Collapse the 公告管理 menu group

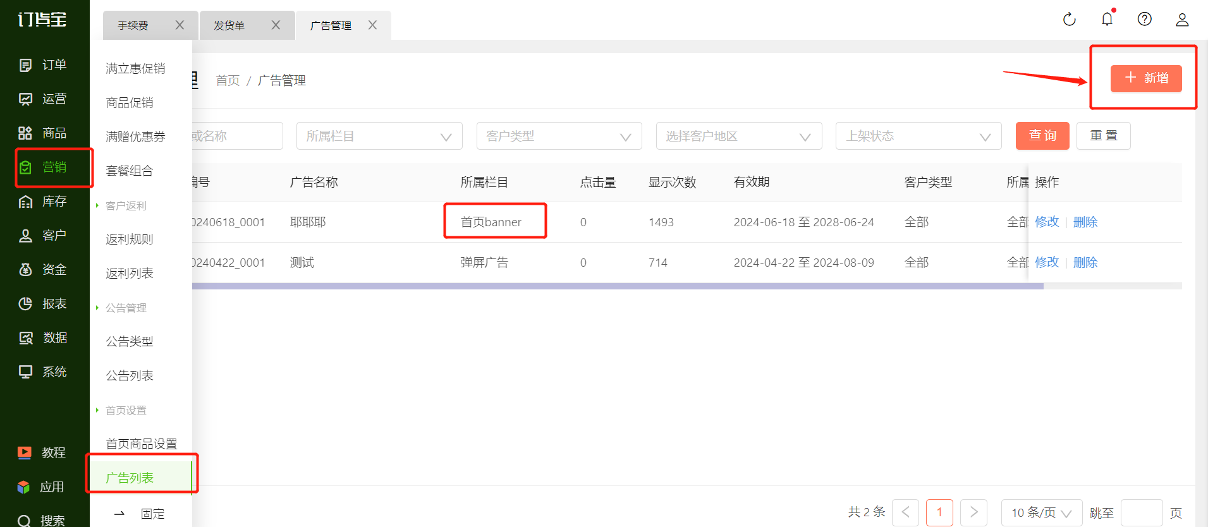pos(125,308)
